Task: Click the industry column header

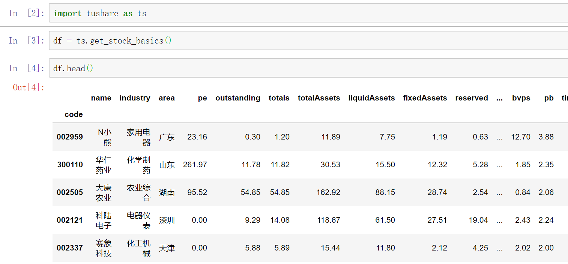Action: point(135,98)
